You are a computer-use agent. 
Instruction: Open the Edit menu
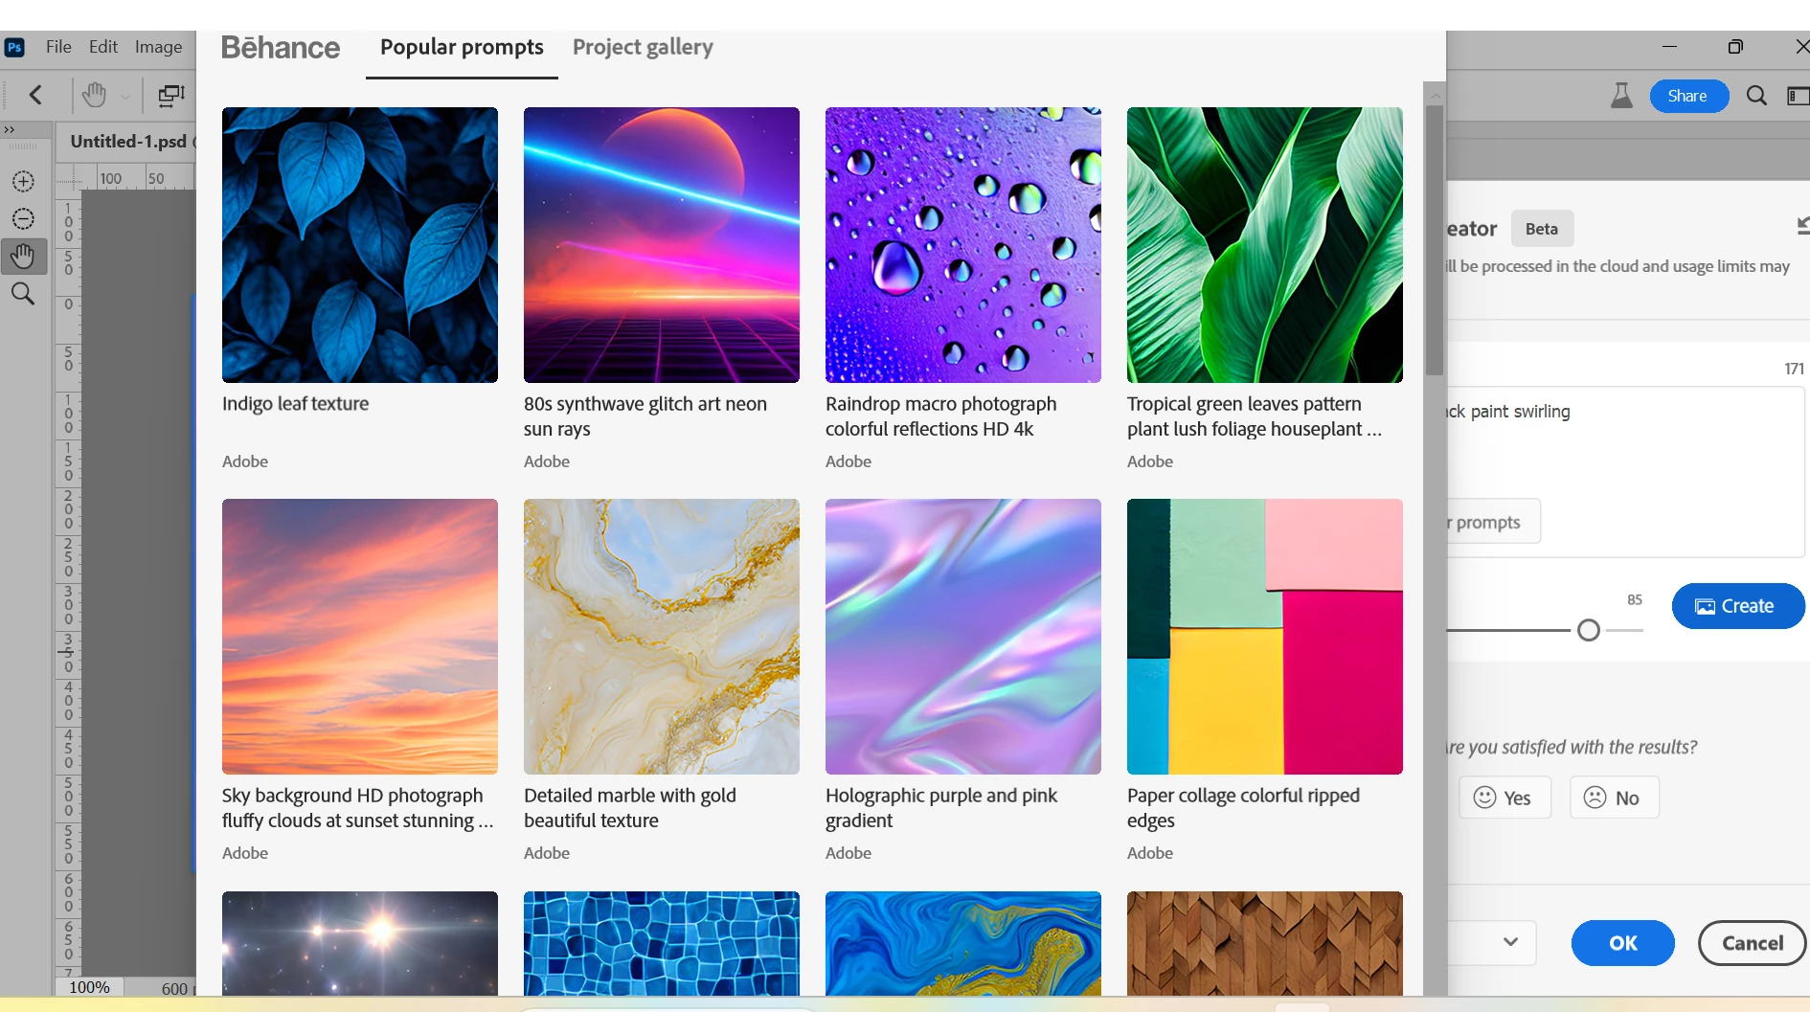[x=103, y=47]
